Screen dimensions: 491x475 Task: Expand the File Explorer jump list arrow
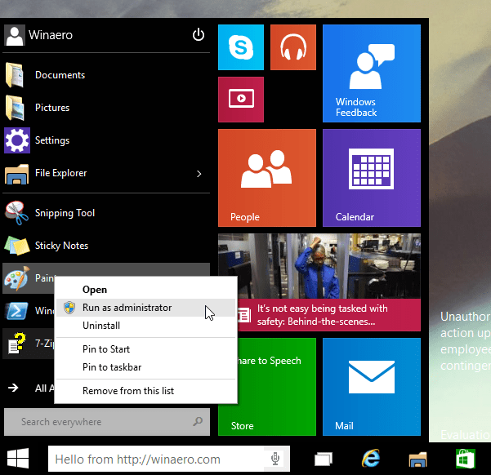pos(199,174)
